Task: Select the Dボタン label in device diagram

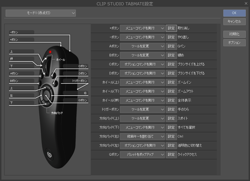Action: (76, 74)
